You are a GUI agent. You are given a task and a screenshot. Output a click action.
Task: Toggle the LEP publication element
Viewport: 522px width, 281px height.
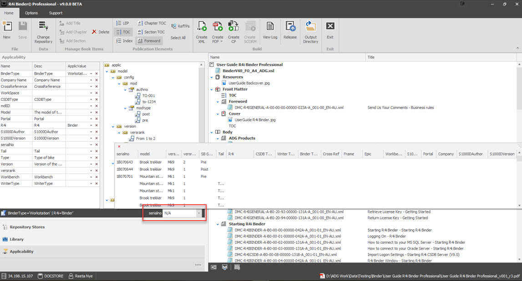tap(122, 23)
